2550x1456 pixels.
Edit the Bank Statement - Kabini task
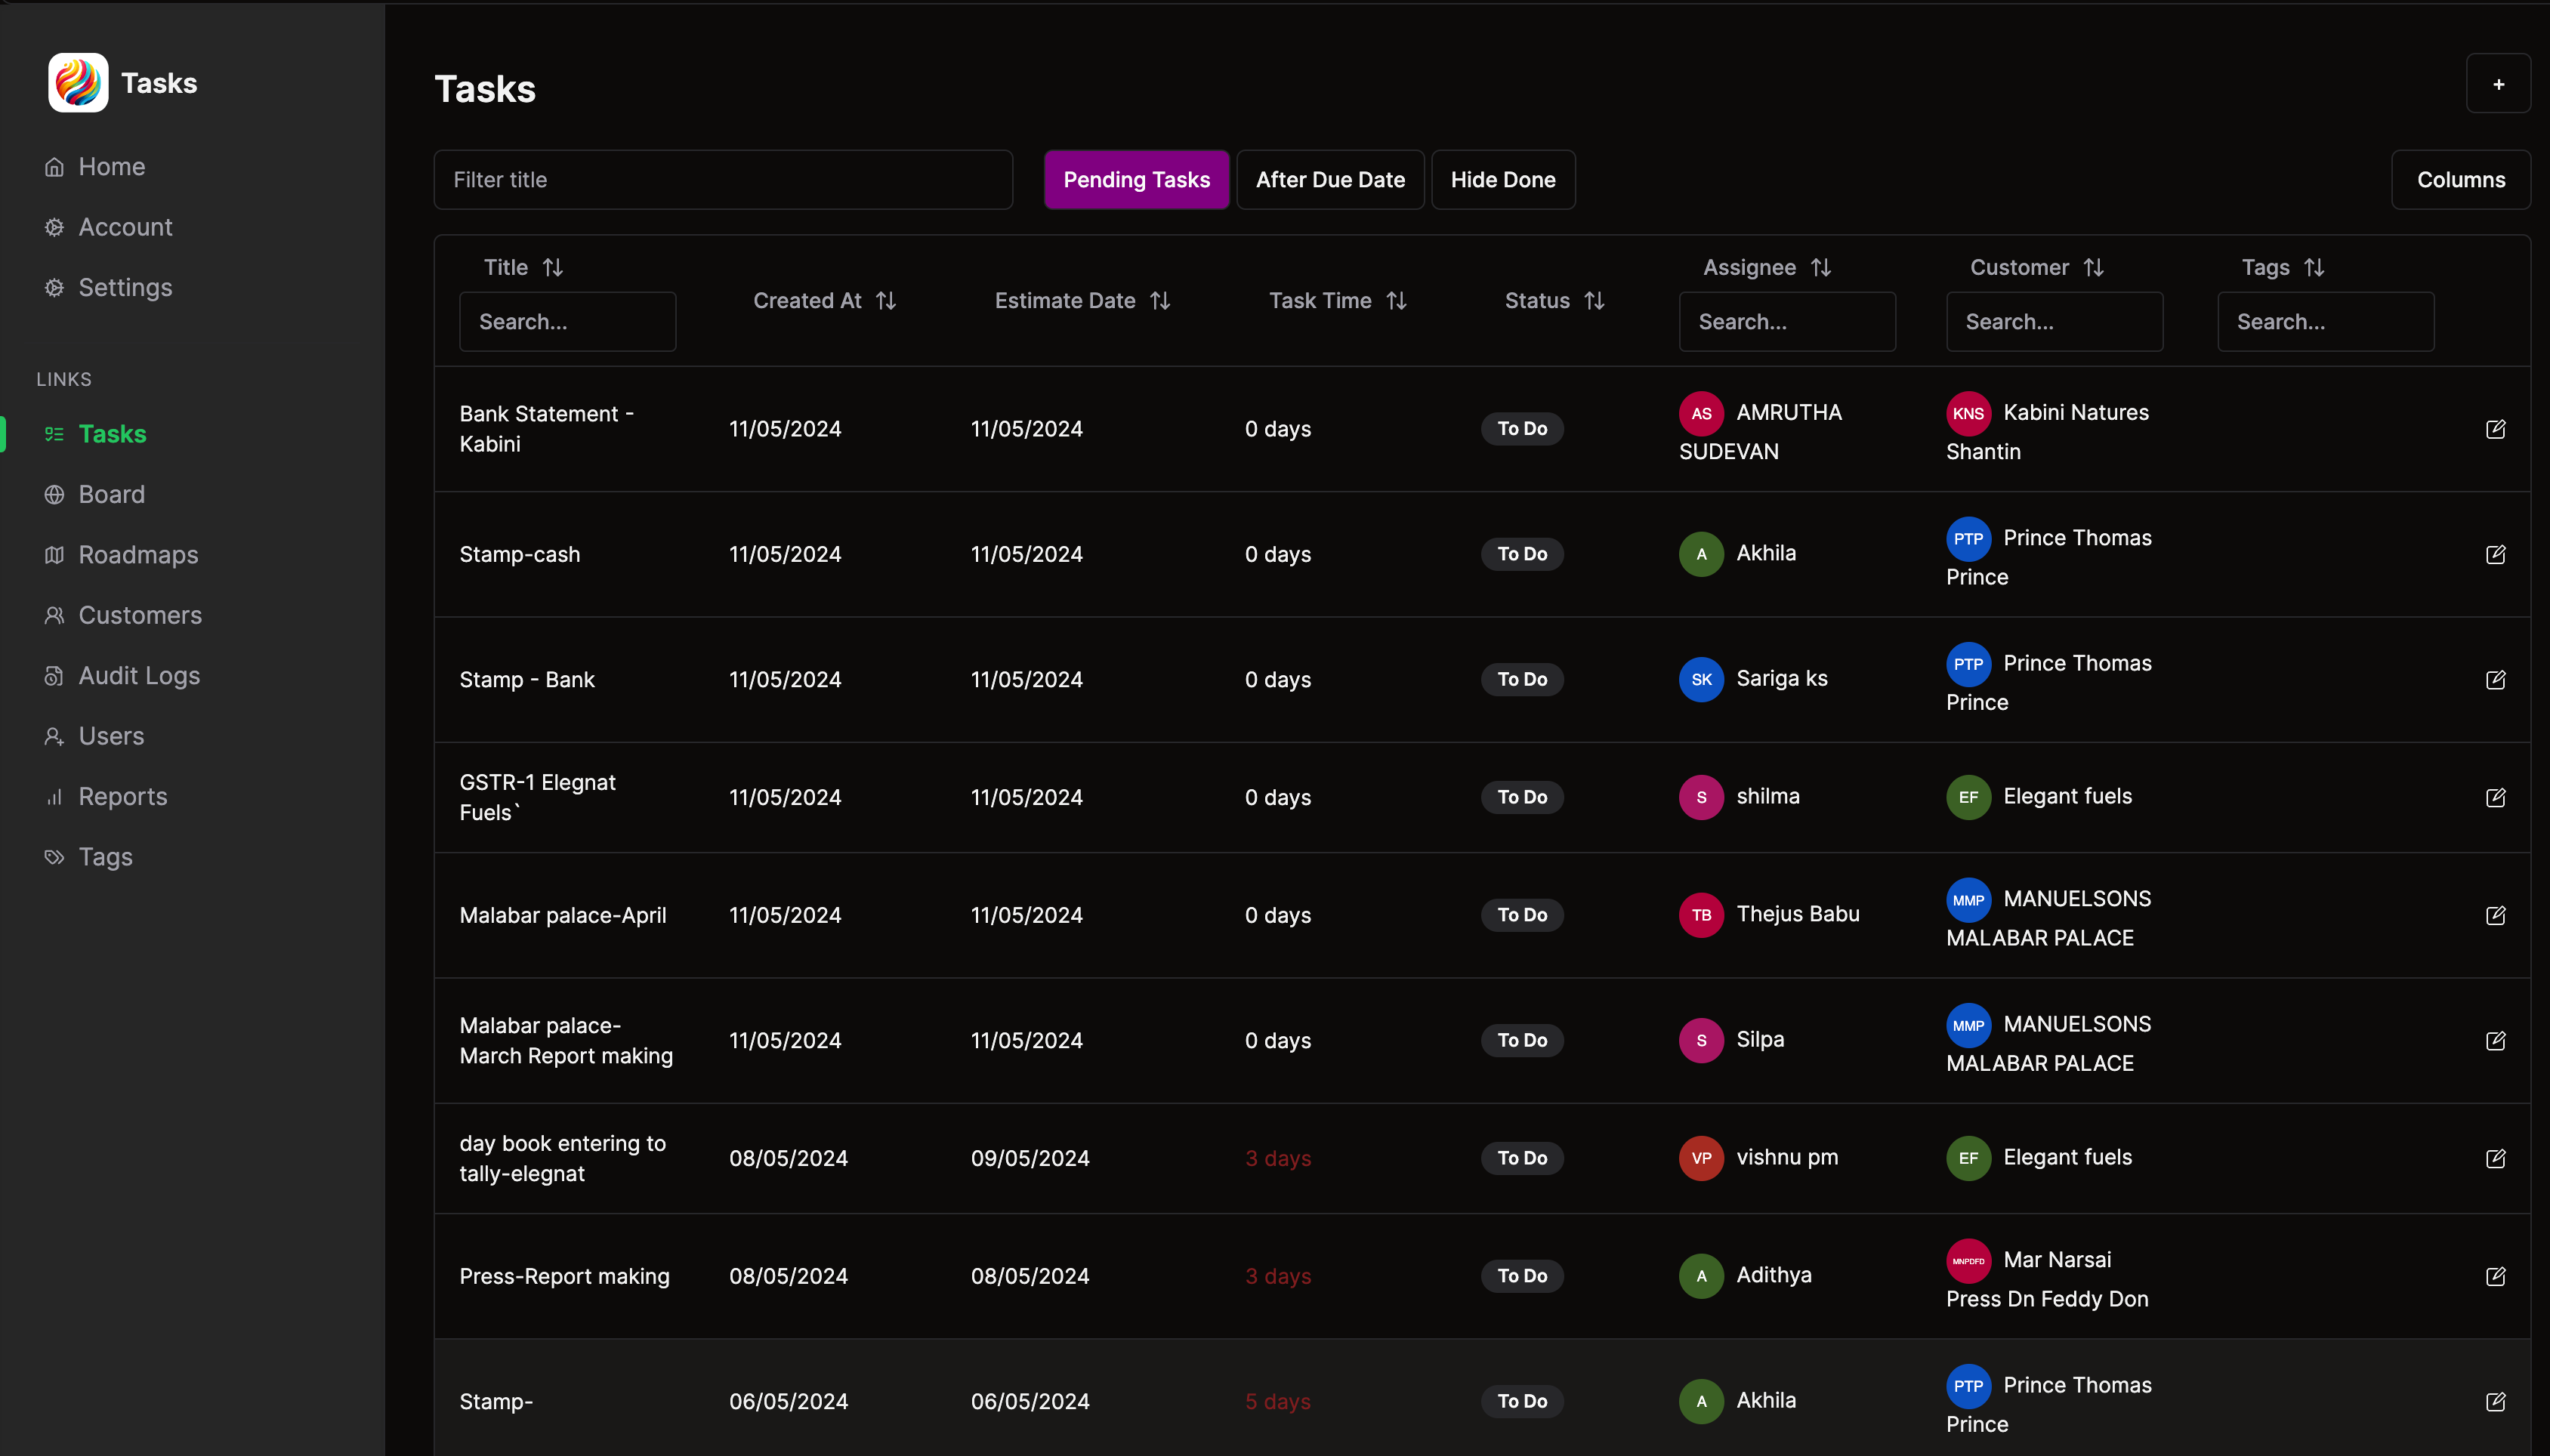click(x=2497, y=428)
